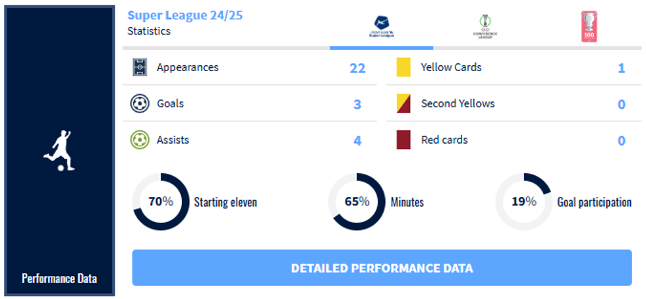Click the goals count 3
Image resolution: width=646 pixels, height=299 pixels.
point(357,104)
